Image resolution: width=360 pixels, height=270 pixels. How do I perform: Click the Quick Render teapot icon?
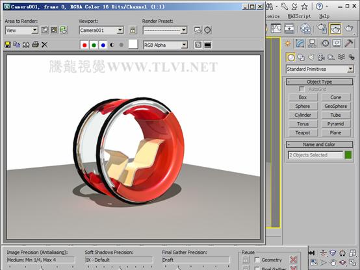349,29
